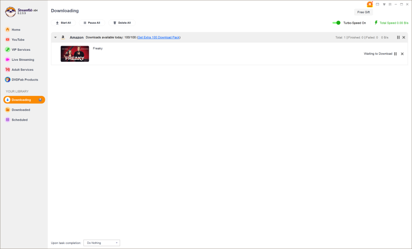Click the orange free gift mascot icon
Screen dimensions: 412x249
click(x=370, y=4)
